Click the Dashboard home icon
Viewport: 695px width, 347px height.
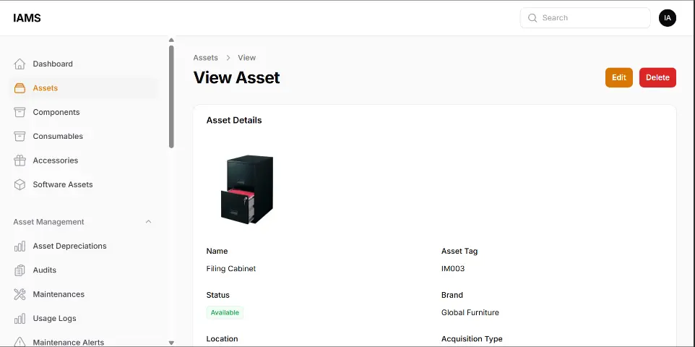(20, 64)
